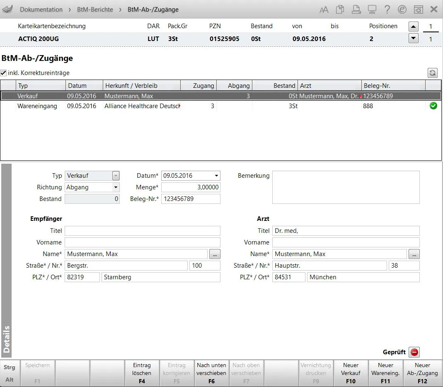Click the Arzt Titel field Dr. med,
Screen dimensions: 443x387
pyautogui.click(x=346, y=231)
